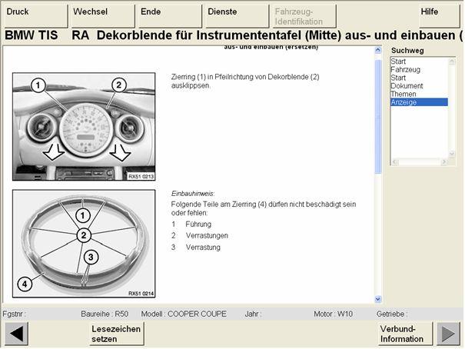The height and width of the screenshot is (349, 465).
Task: Select Themen in the Suchweg list
Action: pyautogui.click(x=404, y=94)
